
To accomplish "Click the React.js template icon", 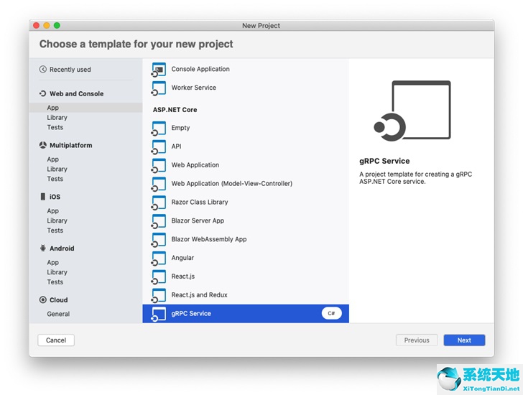I will pyautogui.click(x=159, y=276).
